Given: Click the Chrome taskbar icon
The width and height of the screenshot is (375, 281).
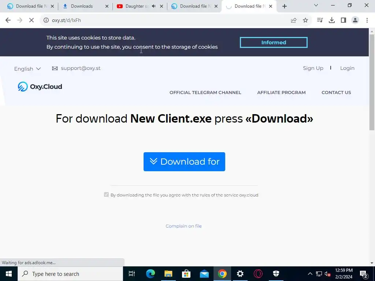Looking at the screenshot, I should 222,274.
